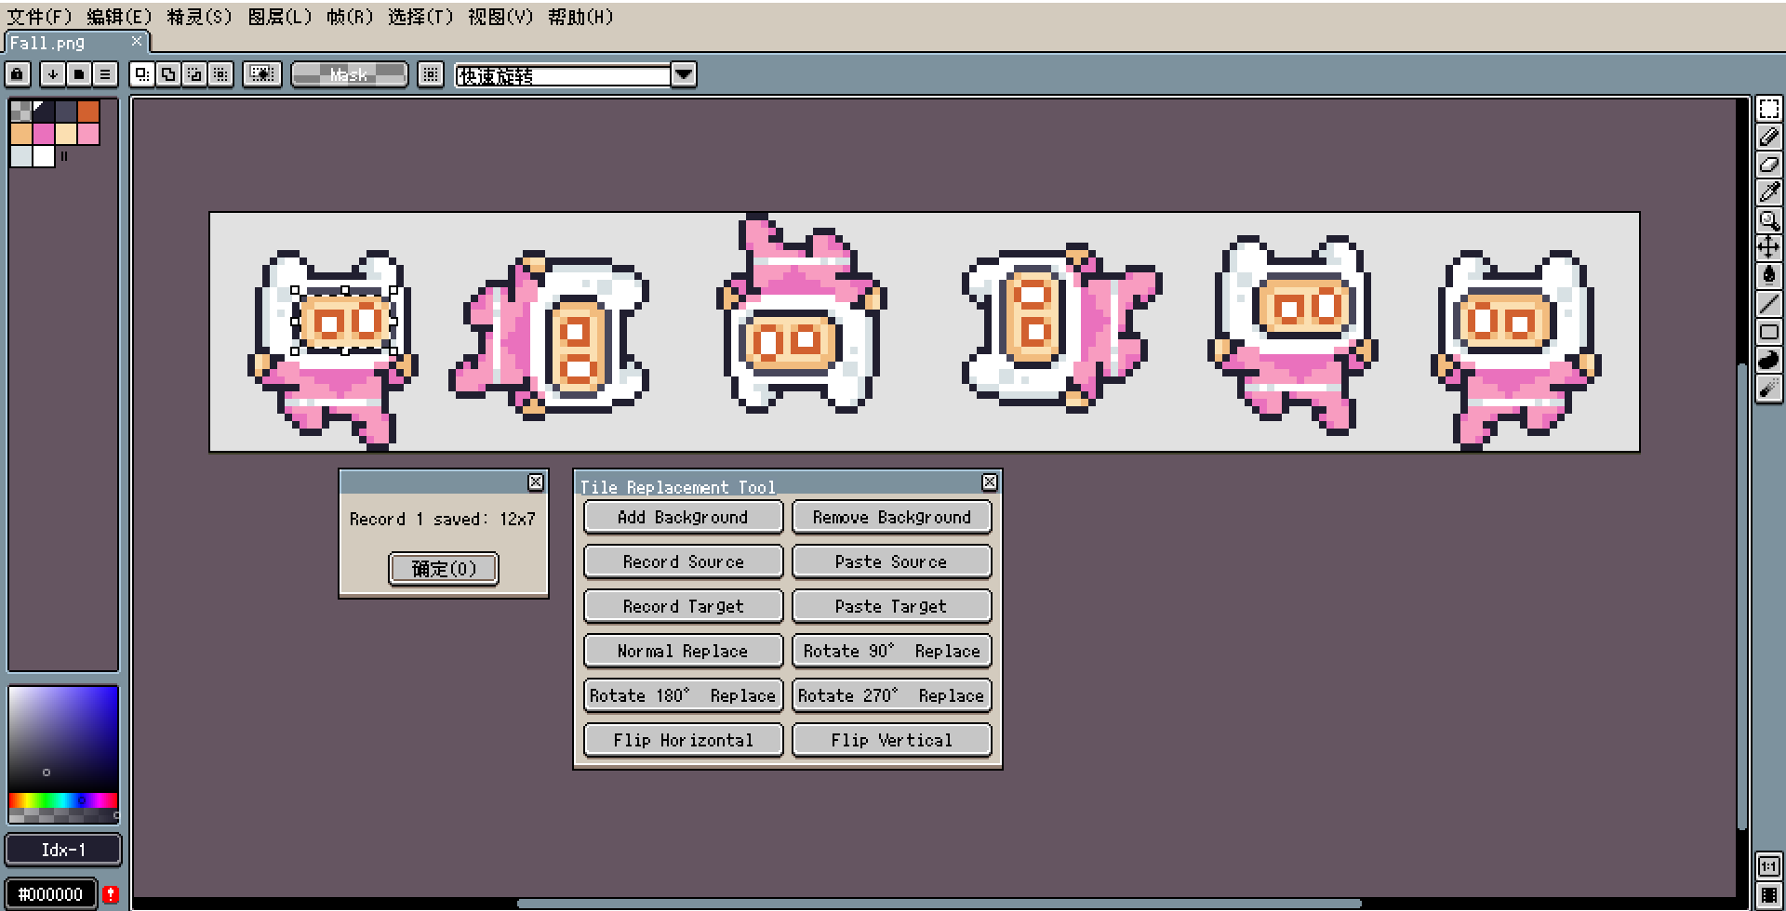
Task: Click the Flip Vertical button
Action: click(891, 740)
